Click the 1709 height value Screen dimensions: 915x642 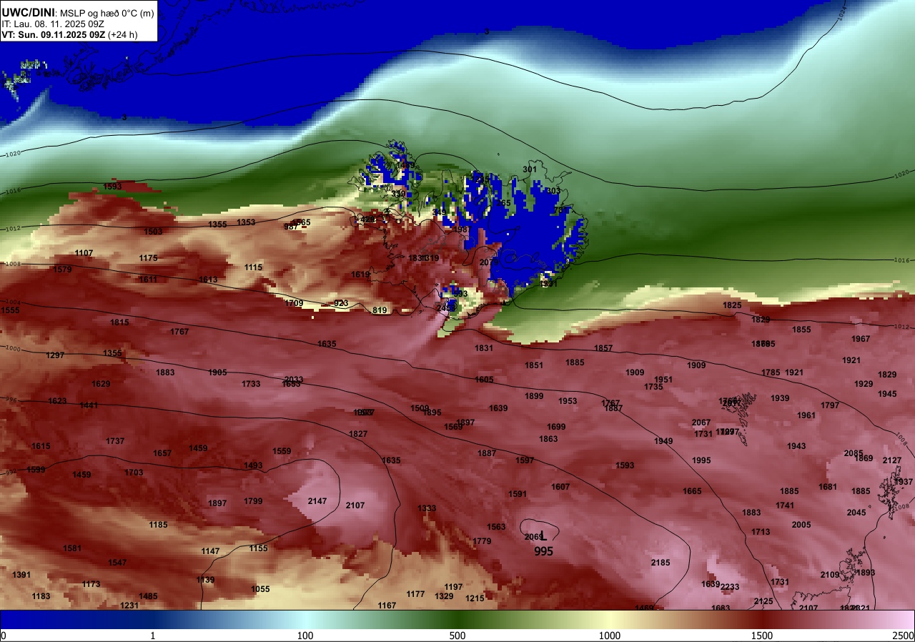coord(294,303)
